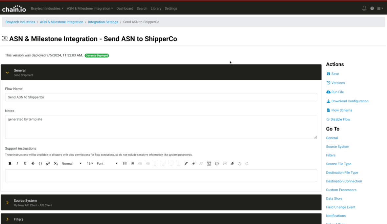
Task: Open the text color picker
Action: 186,164
